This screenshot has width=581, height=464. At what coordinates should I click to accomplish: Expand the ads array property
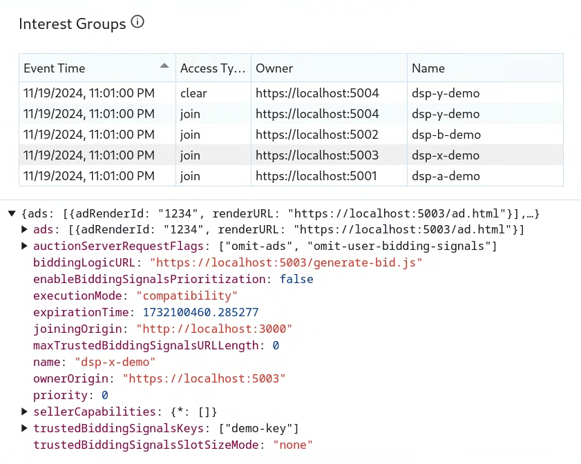(25, 229)
